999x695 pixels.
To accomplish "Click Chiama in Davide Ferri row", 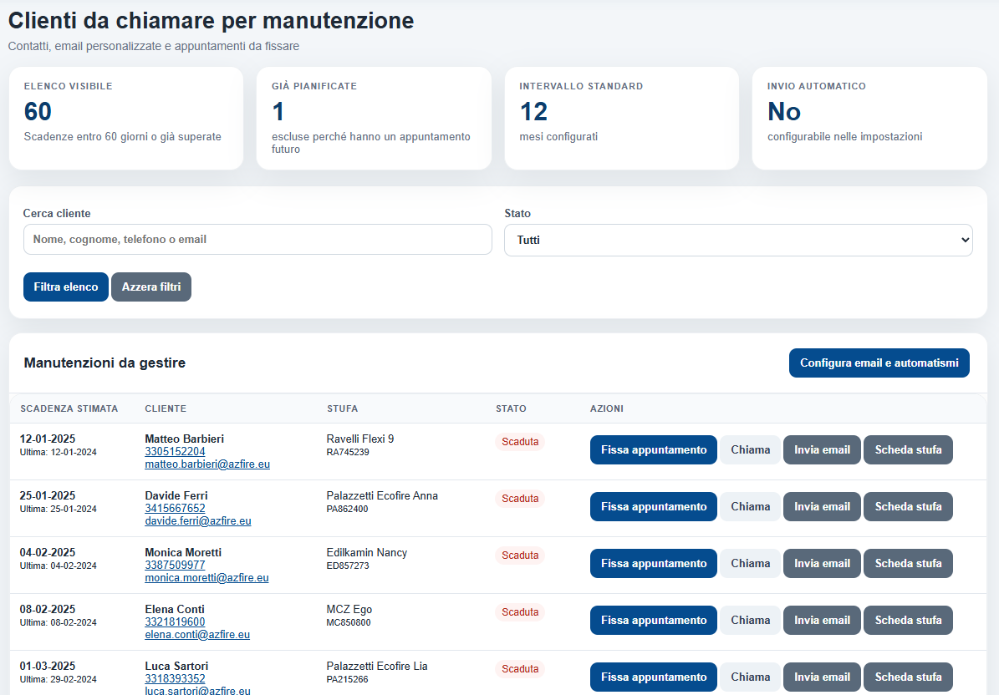I will point(751,506).
